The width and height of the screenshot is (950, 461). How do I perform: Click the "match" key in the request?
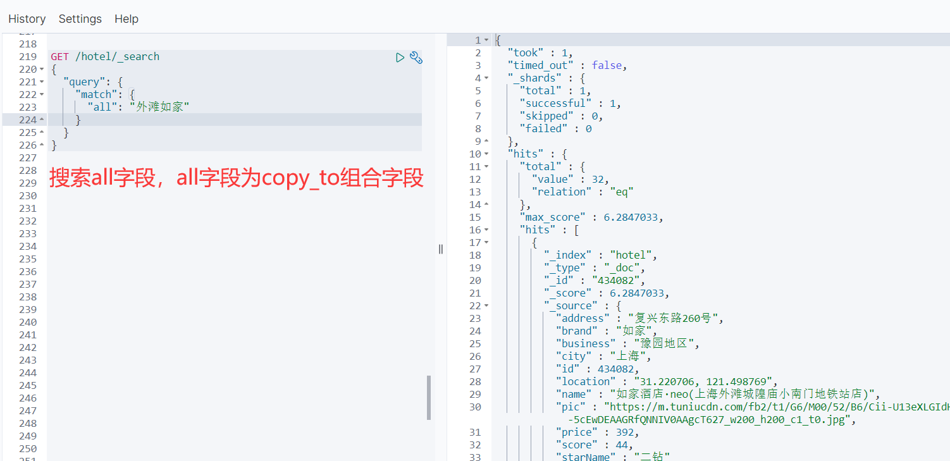[x=97, y=95]
